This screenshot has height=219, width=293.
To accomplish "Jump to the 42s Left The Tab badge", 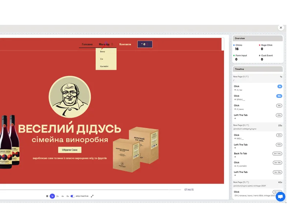I will pyautogui.click(x=279, y=145).
